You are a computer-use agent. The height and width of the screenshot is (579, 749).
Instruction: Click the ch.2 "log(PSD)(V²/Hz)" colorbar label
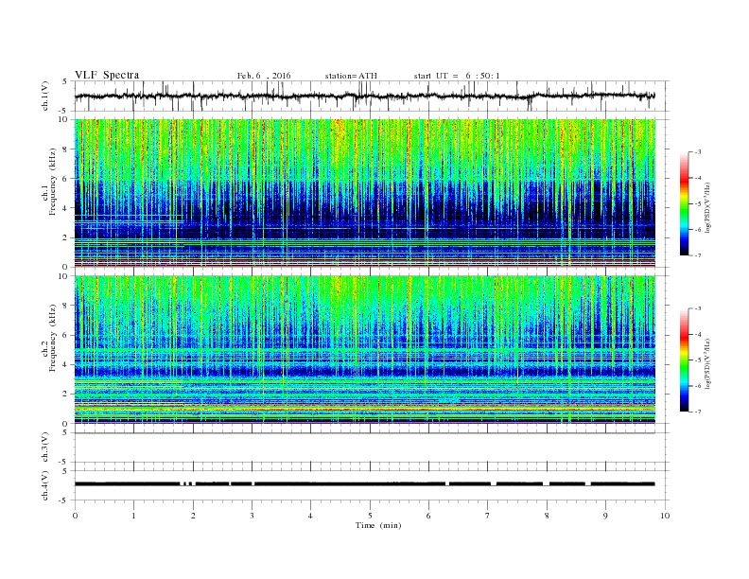[x=707, y=363]
